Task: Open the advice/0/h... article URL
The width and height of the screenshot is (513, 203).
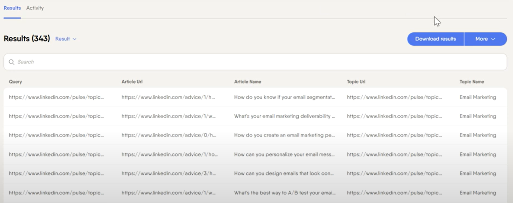Action: click(169, 135)
